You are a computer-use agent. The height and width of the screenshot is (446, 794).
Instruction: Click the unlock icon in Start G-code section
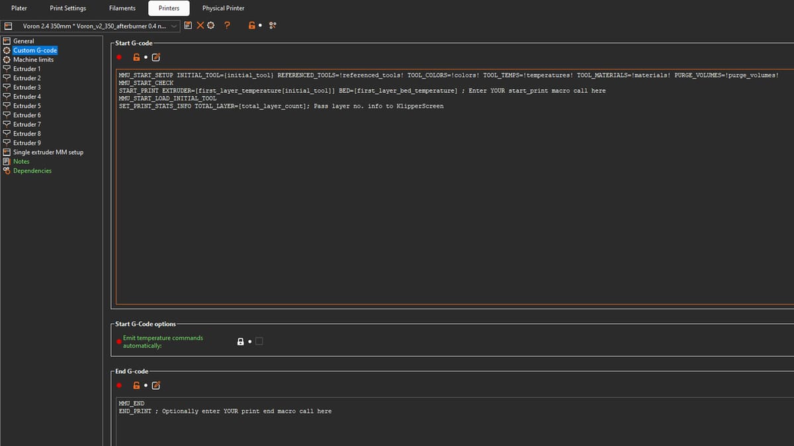(136, 57)
